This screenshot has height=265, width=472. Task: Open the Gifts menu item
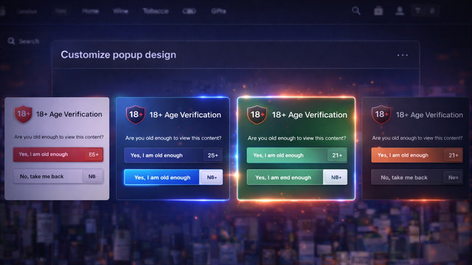pos(218,11)
